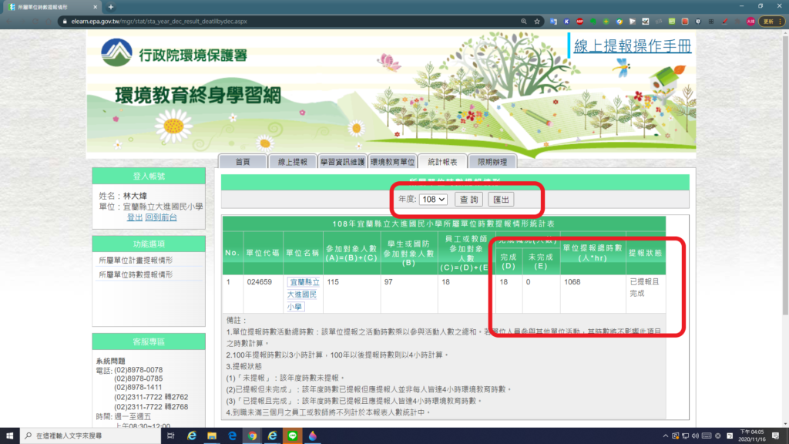Click the taskbar clock 下午 04:05

click(x=752, y=436)
